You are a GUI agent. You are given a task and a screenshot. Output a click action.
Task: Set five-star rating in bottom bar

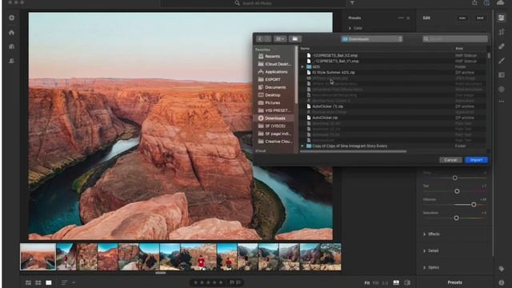221,282
